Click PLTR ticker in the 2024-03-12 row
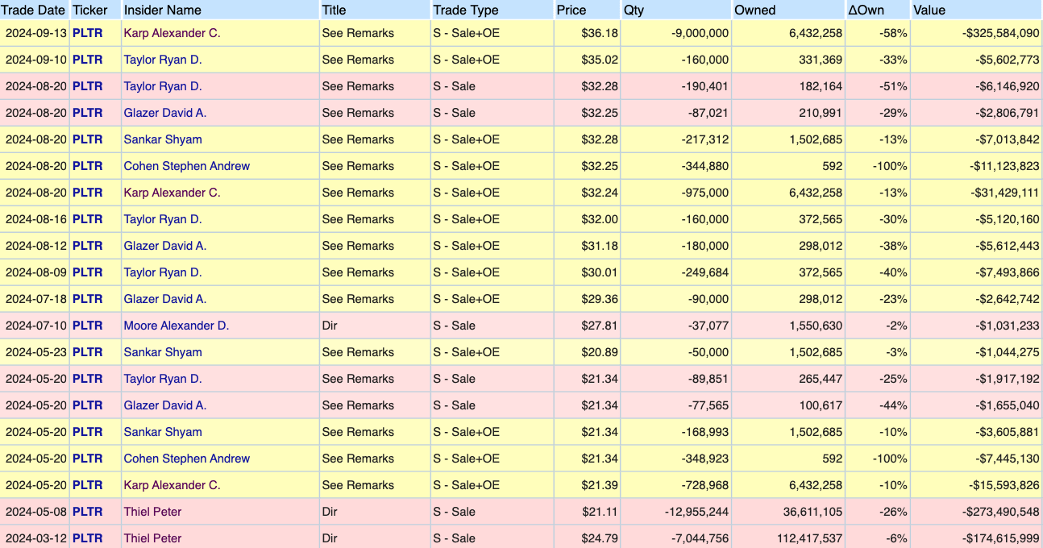 click(88, 538)
